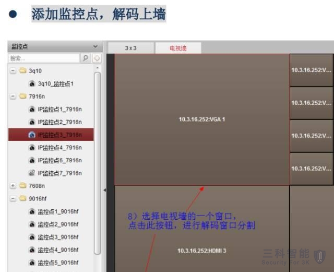The height and width of the screenshot is (272, 334).
Task: Switch to the 3 x 3 tab
Action: pyautogui.click(x=130, y=48)
